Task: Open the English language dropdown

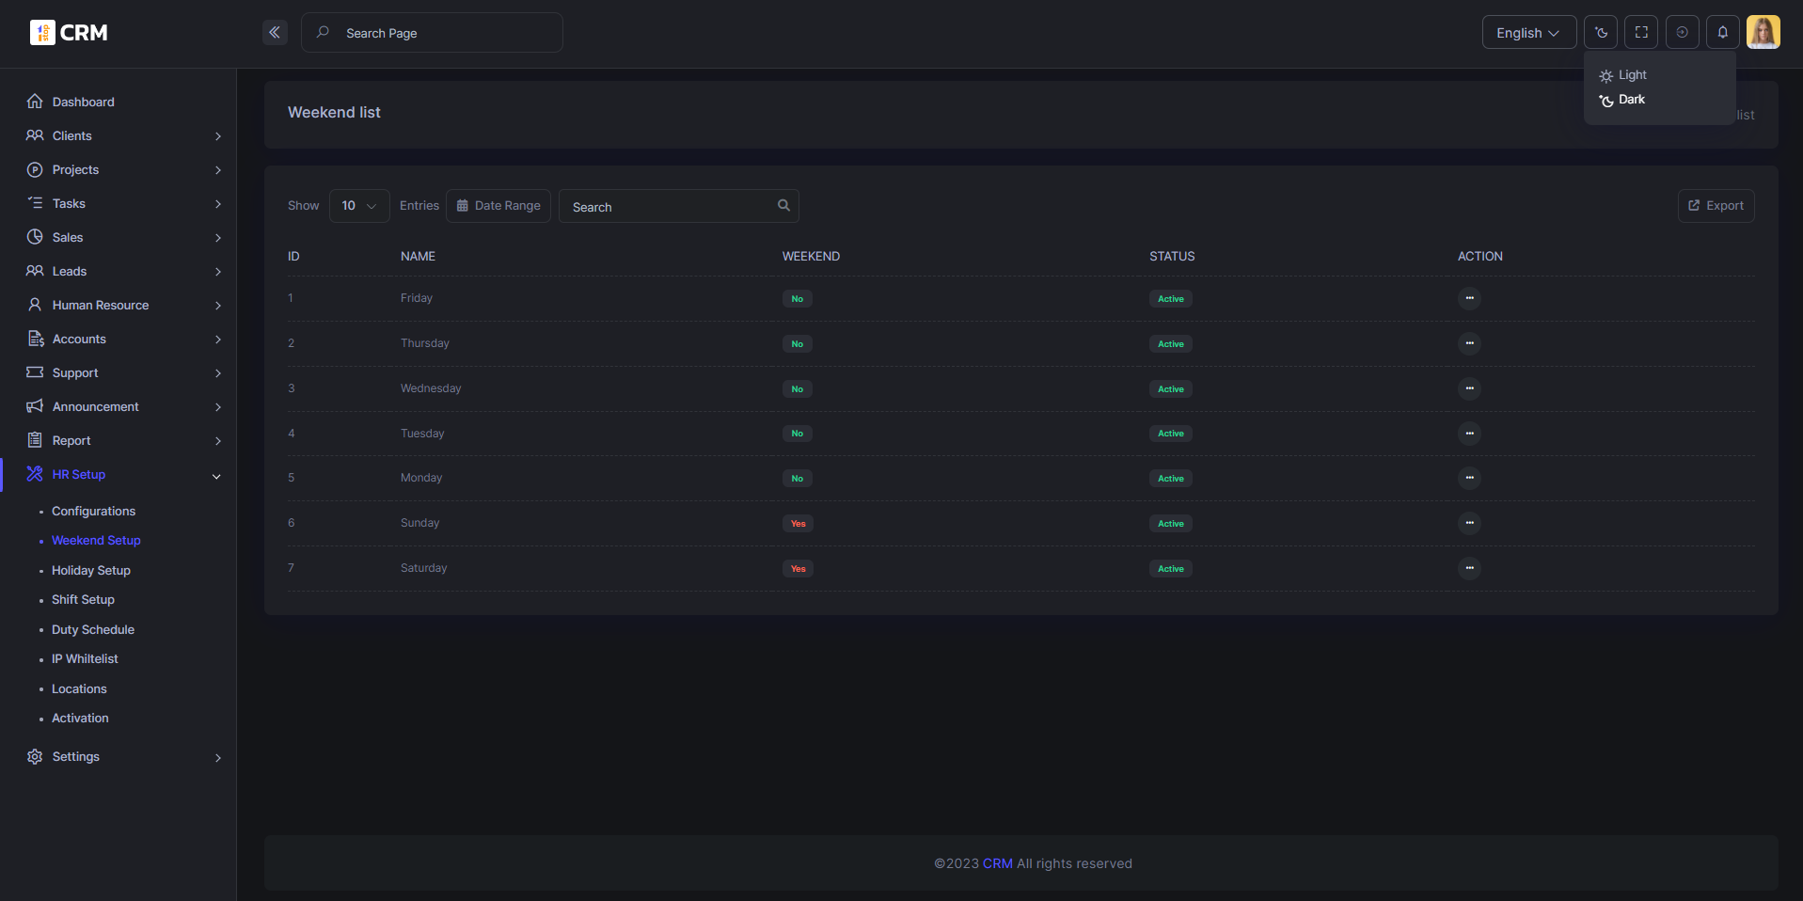Action: 1529,32
